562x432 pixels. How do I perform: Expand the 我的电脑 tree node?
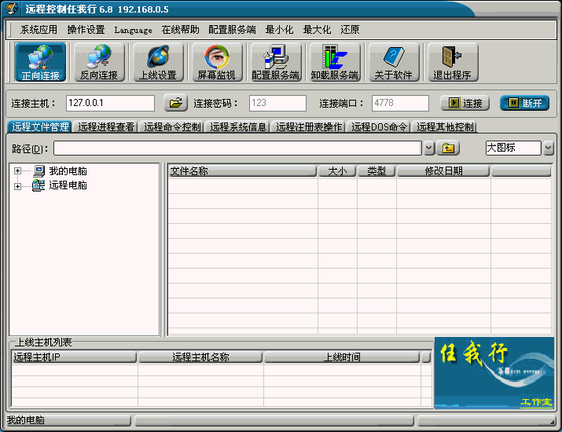tap(17, 171)
